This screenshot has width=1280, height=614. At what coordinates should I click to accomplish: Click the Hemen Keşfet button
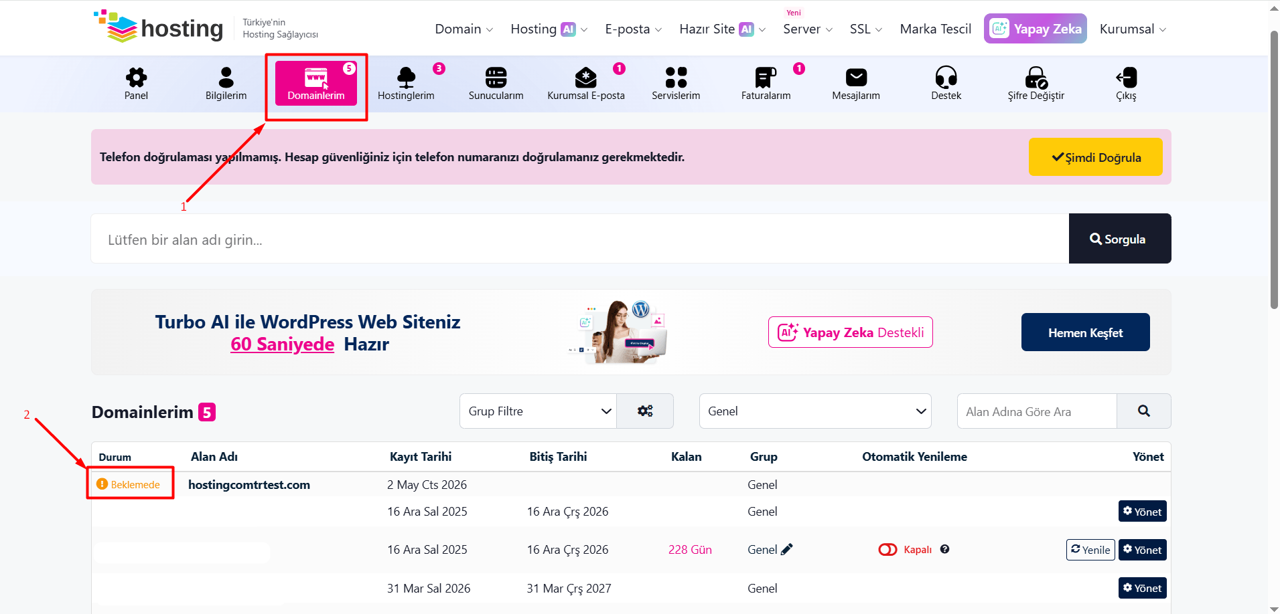[x=1085, y=332]
